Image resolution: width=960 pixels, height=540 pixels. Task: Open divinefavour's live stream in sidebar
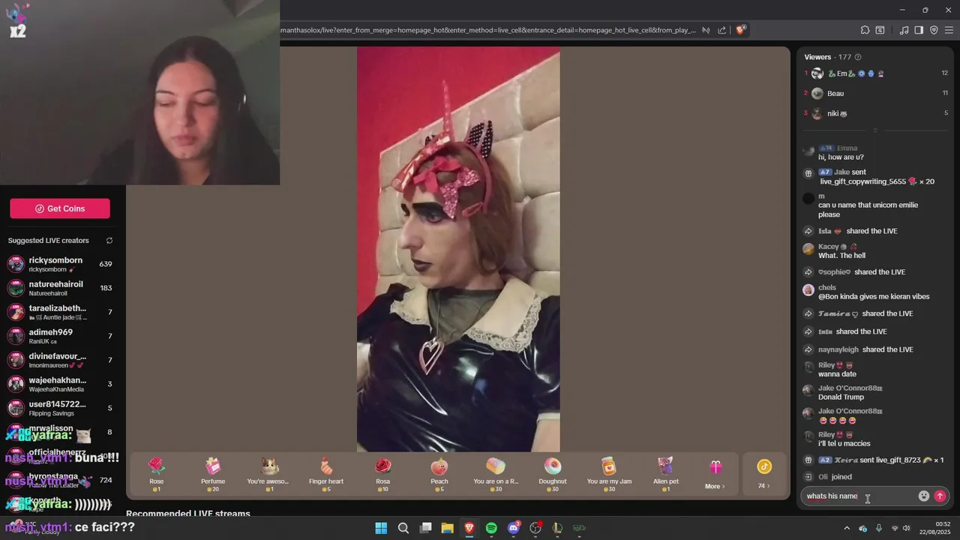60,360
